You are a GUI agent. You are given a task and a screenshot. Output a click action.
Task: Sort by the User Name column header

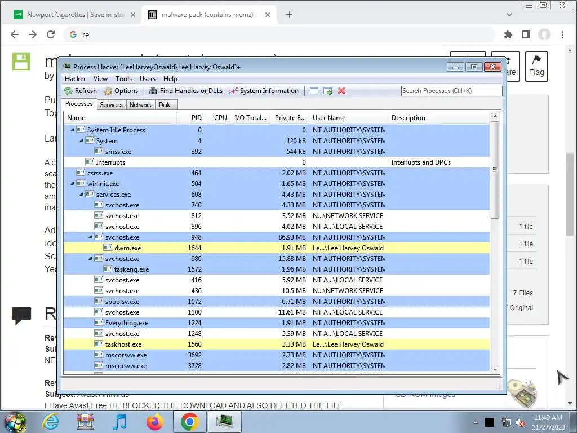[348, 118]
